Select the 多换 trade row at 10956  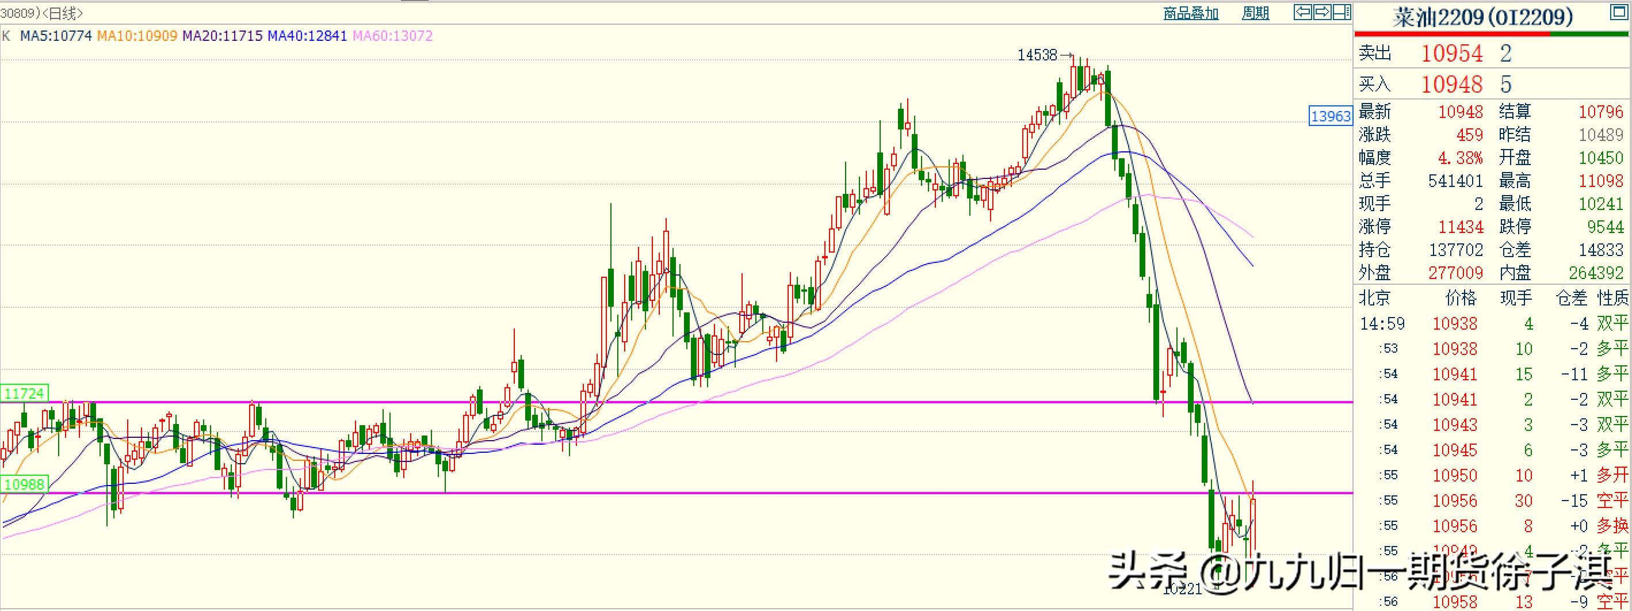[x=1493, y=526]
